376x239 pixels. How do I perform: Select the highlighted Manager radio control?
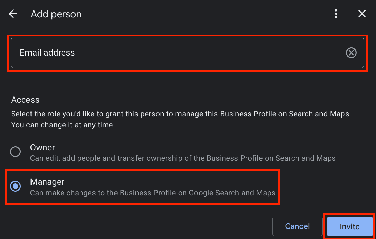point(15,186)
